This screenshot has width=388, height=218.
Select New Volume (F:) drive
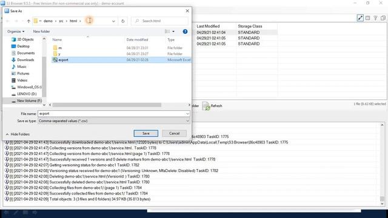coord(27,101)
